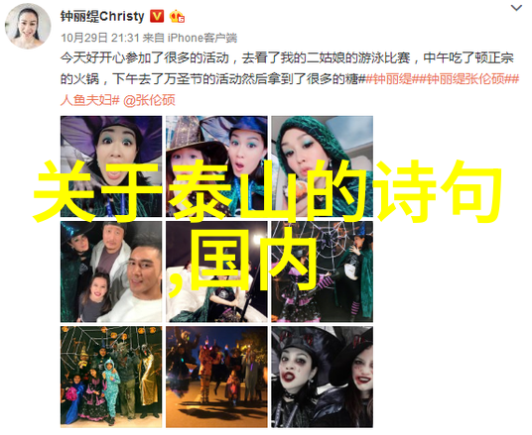Open the @张伦硕 mention link
This screenshot has height=435, width=532.
point(149,100)
